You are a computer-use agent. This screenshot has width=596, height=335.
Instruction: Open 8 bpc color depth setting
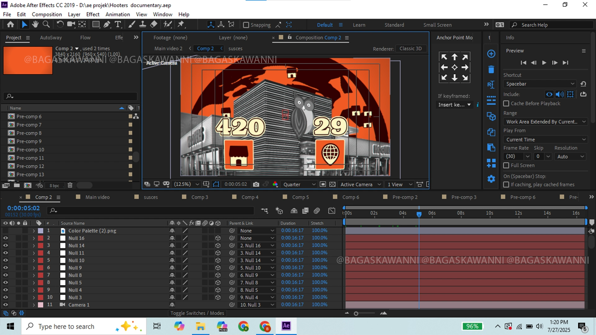coord(54,185)
